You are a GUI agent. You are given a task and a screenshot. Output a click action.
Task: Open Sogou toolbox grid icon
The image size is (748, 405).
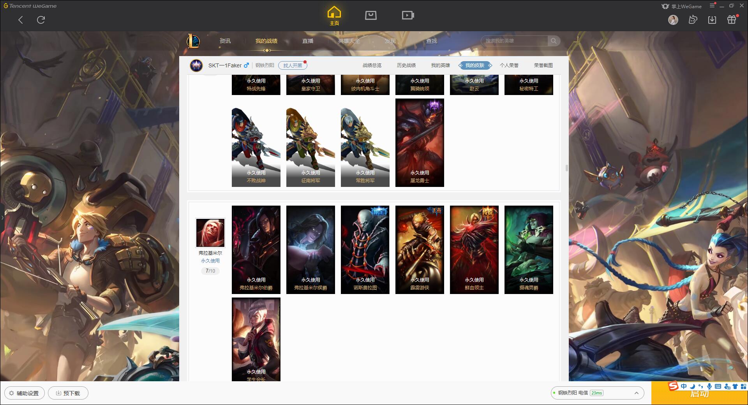743,386
